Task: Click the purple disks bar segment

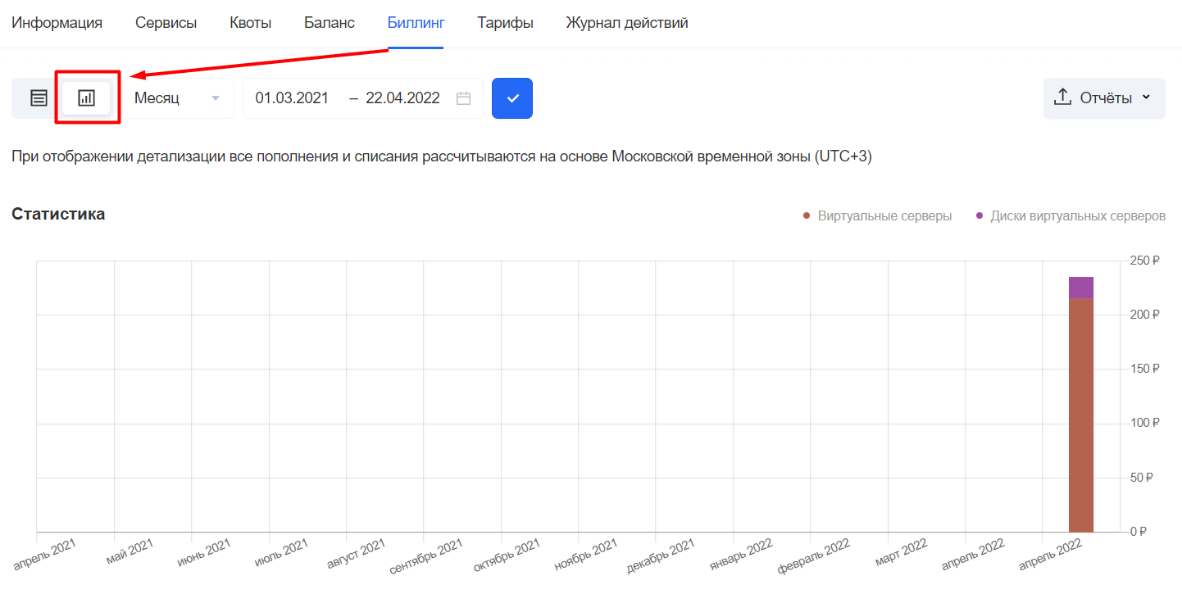Action: click(1081, 288)
